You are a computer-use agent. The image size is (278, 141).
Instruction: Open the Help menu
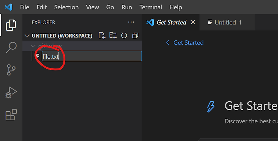(x=176, y=7)
